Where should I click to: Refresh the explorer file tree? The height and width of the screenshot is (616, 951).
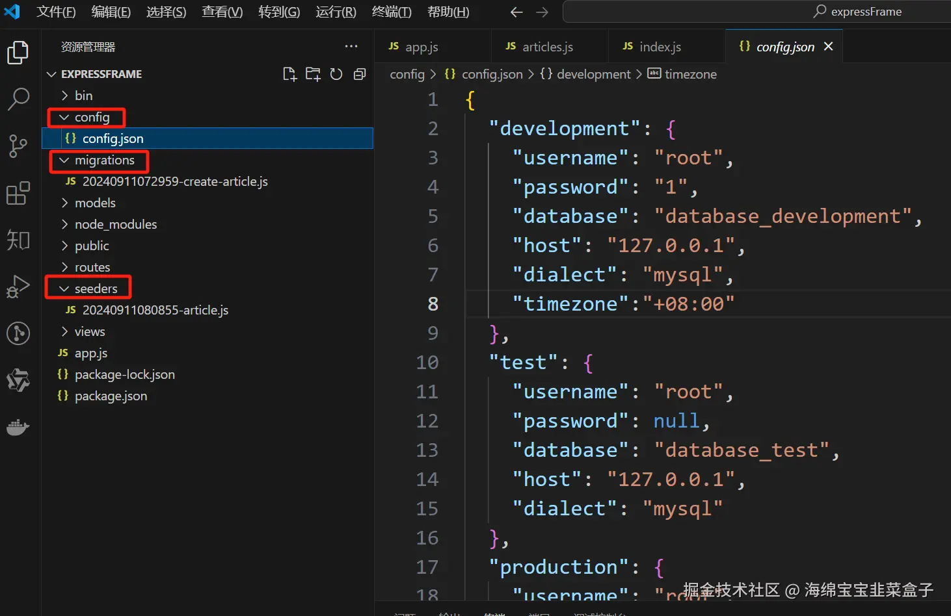click(x=336, y=74)
